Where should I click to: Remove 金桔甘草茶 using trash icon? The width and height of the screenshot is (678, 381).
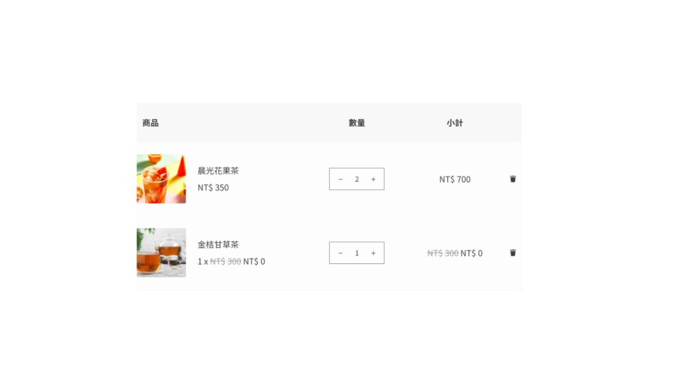513,253
